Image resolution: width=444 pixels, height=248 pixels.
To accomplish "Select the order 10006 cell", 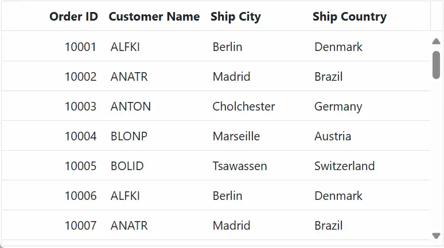I will (x=80, y=196).
